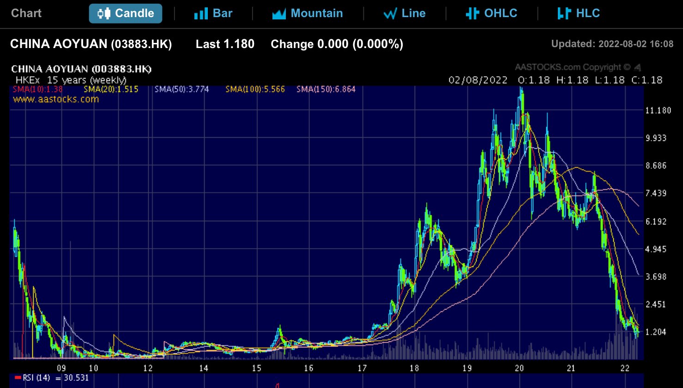Click the "Updated: 2022-08-02 16:08" timestamp

[612, 44]
